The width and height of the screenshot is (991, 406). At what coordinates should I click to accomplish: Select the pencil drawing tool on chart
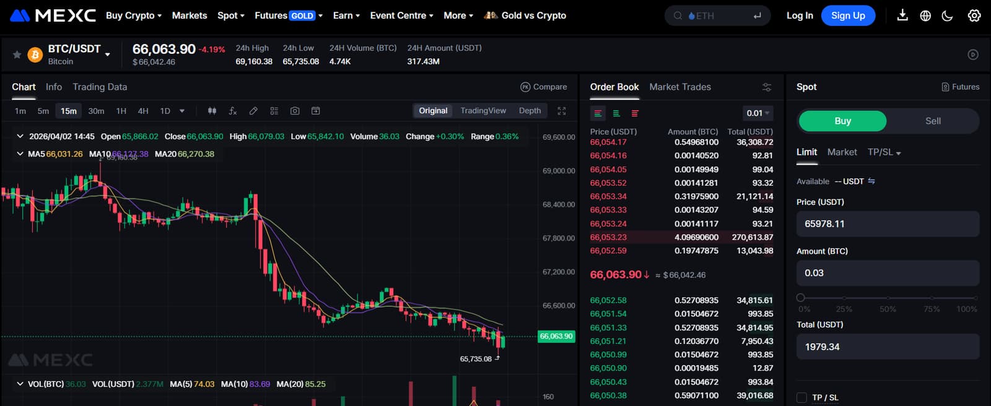click(253, 111)
